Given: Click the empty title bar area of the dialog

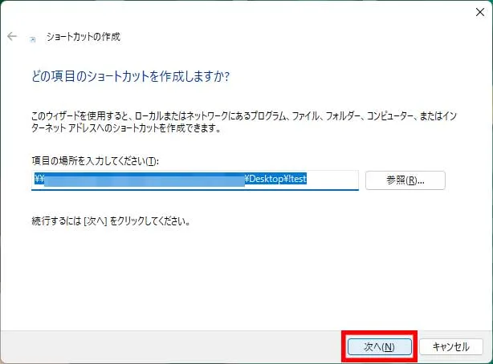Looking at the screenshot, I should coord(241,10).
